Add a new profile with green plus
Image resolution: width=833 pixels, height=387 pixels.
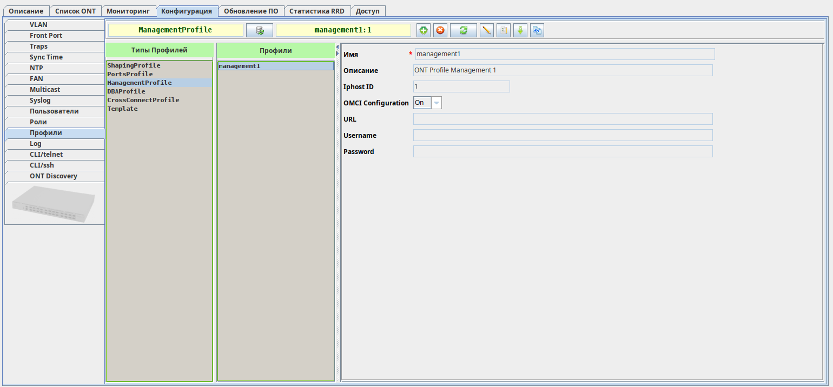point(424,30)
